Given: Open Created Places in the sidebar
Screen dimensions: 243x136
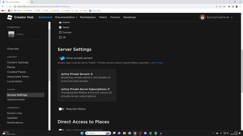Looking at the screenshot, I should pos(17,72).
